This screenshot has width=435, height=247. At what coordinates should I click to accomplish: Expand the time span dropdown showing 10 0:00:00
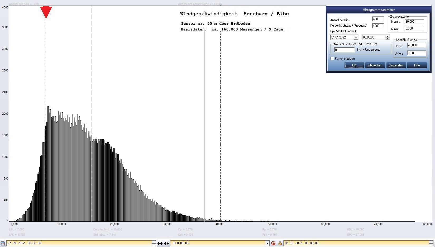pos(267,243)
